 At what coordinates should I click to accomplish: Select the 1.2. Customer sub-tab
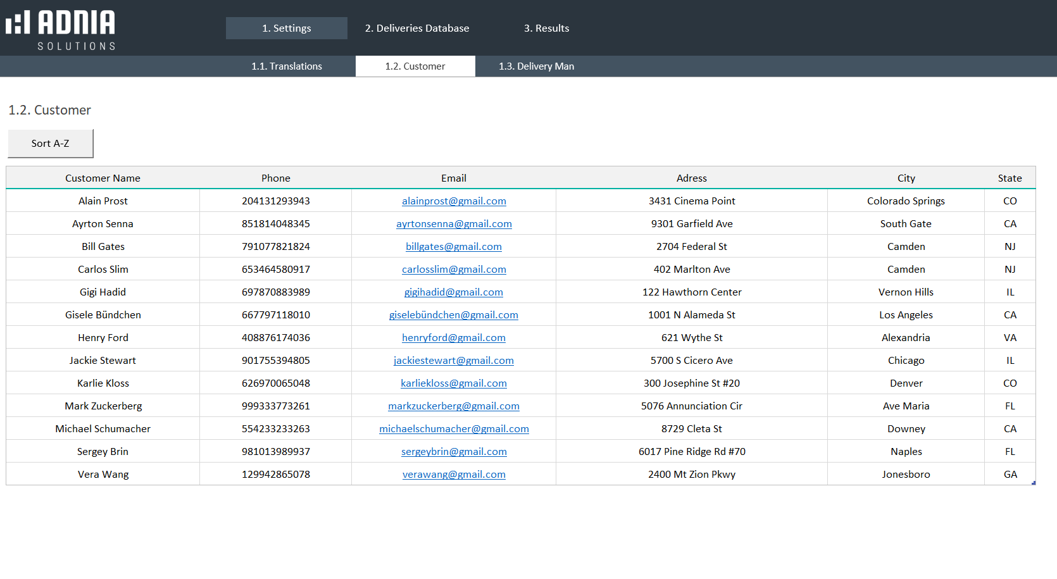coord(415,66)
